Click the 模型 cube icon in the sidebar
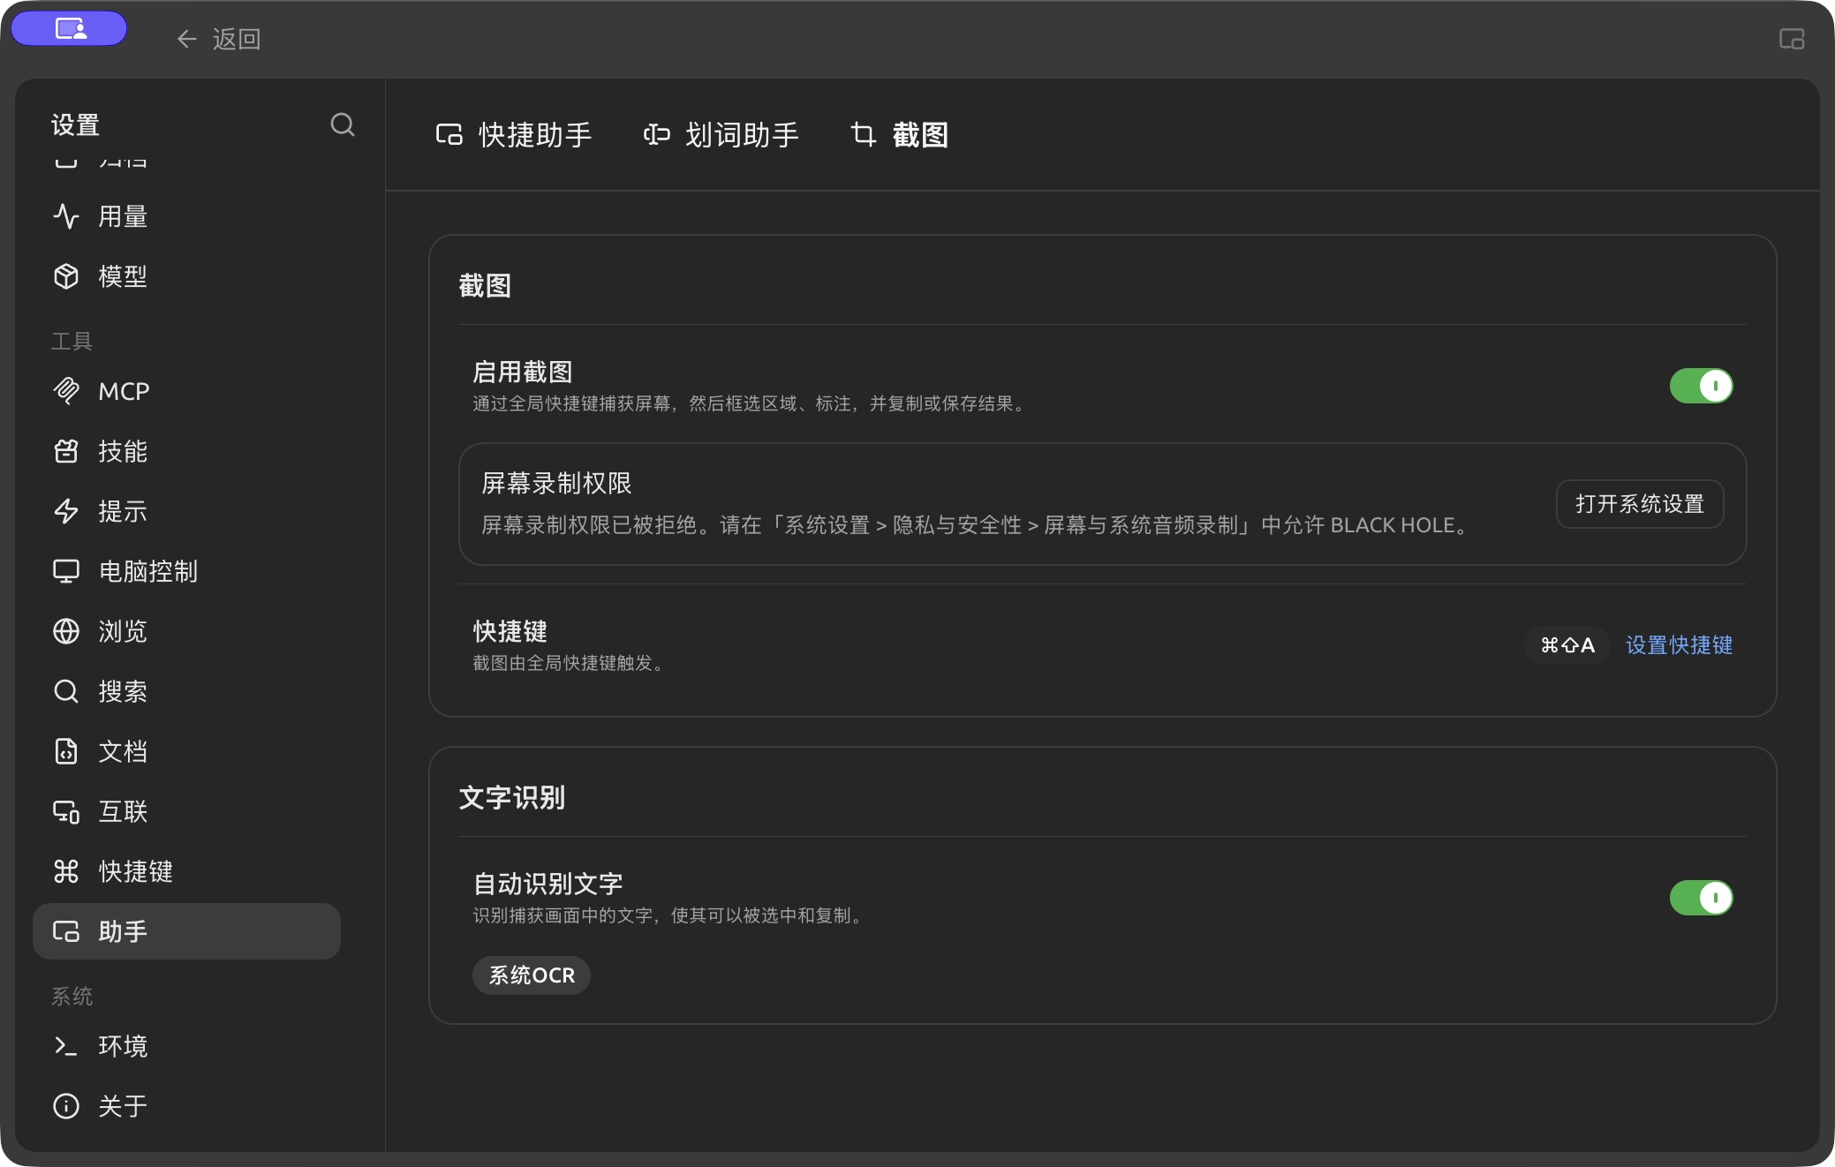This screenshot has width=1835, height=1167. (66, 276)
